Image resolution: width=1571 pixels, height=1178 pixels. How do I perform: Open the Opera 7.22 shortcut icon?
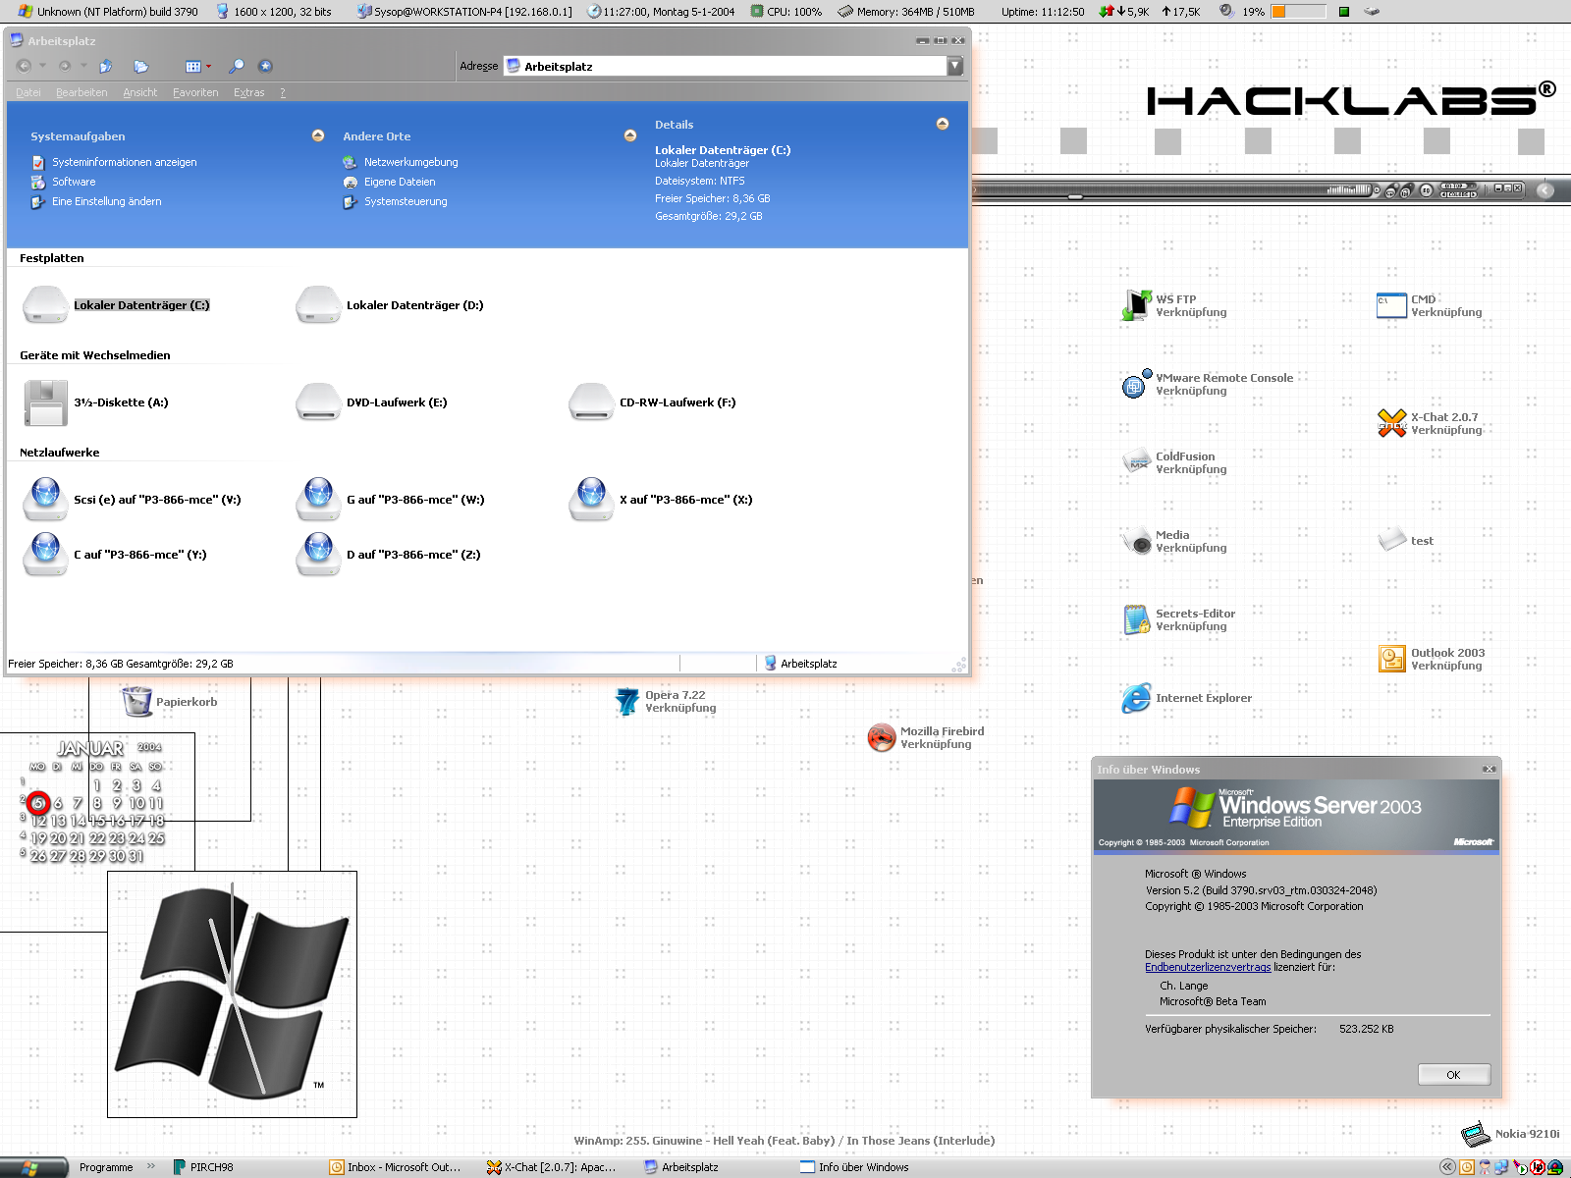pos(626,701)
